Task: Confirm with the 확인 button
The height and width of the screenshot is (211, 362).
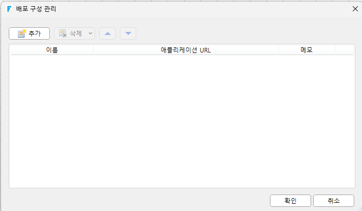Action: click(291, 201)
